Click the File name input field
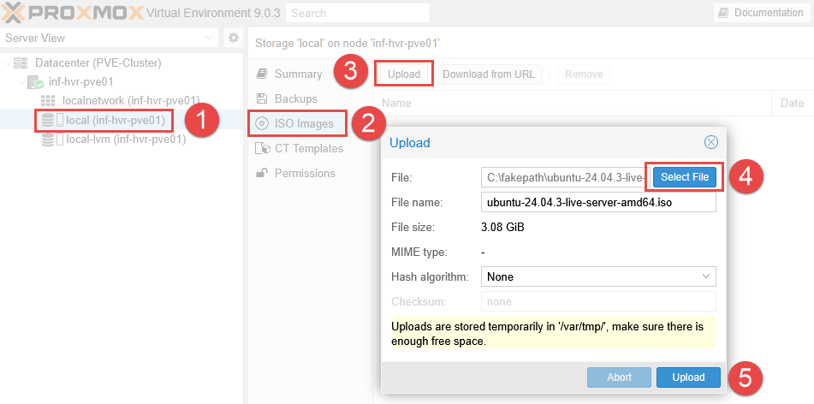Image resolution: width=814 pixels, height=404 pixels. (597, 202)
